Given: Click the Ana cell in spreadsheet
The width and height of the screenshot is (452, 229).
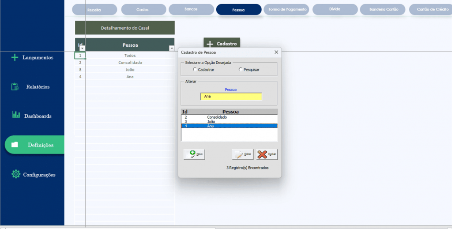Looking at the screenshot, I should (x=130, y=77).
